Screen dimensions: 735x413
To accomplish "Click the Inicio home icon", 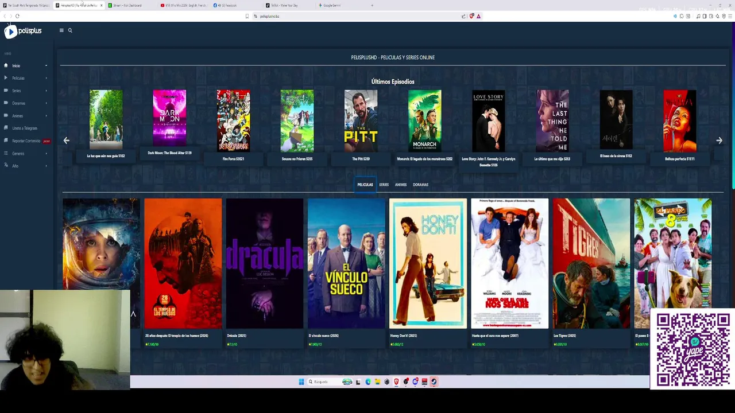I will click(6, 65).
